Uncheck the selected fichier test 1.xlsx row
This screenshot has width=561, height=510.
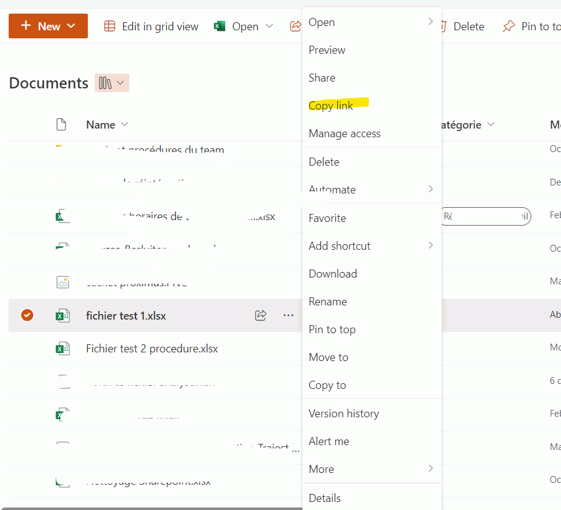[27, 315]
